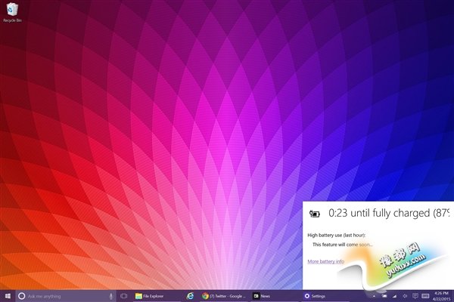Click the Windows Start button

pos(8,296)
